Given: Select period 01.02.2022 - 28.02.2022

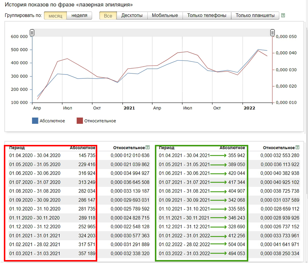Looking at the screenshot, I should (x=184, y=244).
